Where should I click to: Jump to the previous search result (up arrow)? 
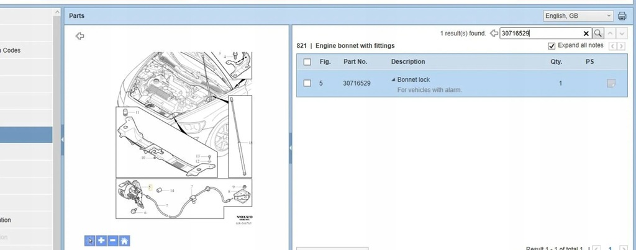610,33
